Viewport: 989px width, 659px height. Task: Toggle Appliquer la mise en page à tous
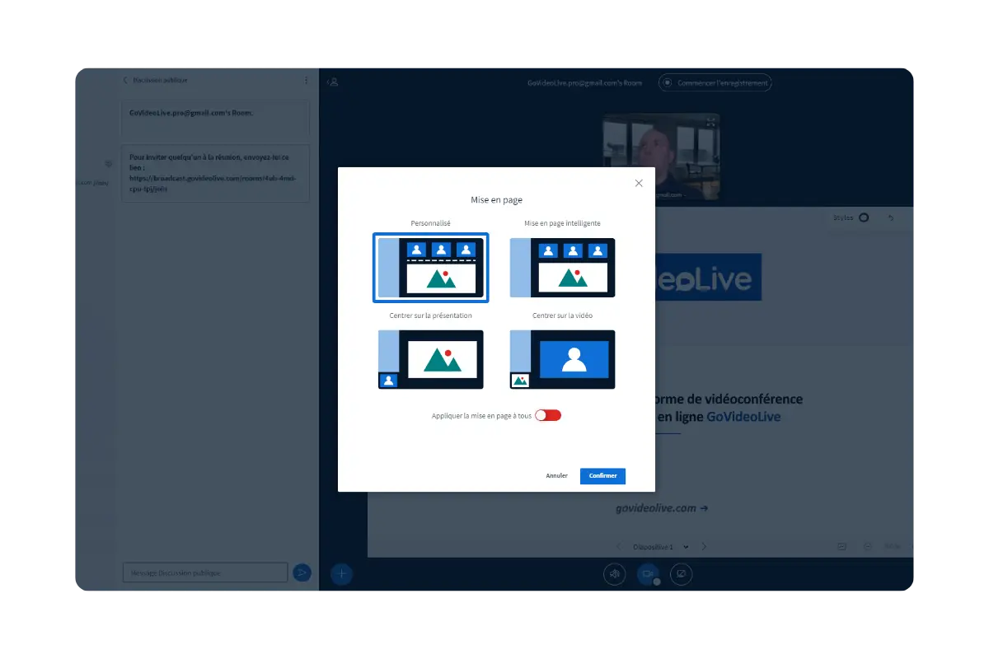click(x=548, y=416)
